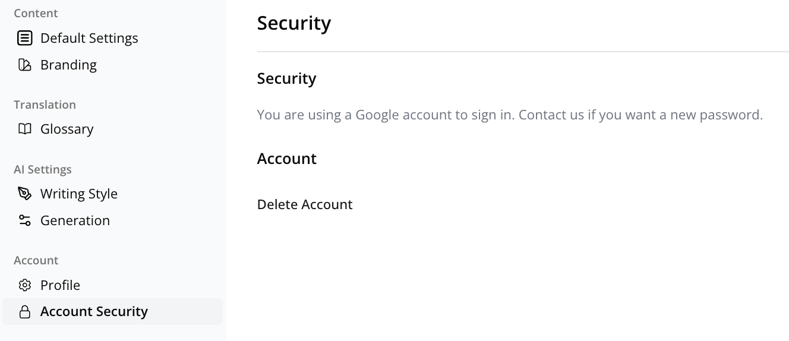Open the Generation settings label

coord(75,220)
